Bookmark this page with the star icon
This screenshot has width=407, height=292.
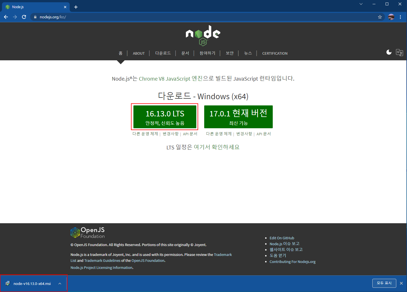coord(380,17)
